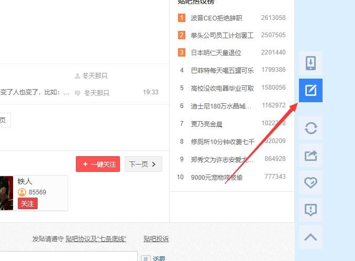Click the 85569 follower count

pyautogui.click(x=37, y=192)
